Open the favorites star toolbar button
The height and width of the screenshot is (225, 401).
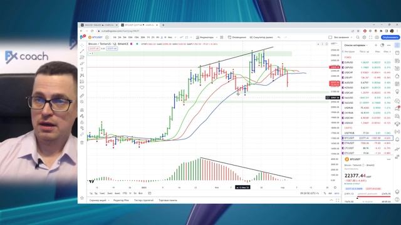[x=82, y=197]
